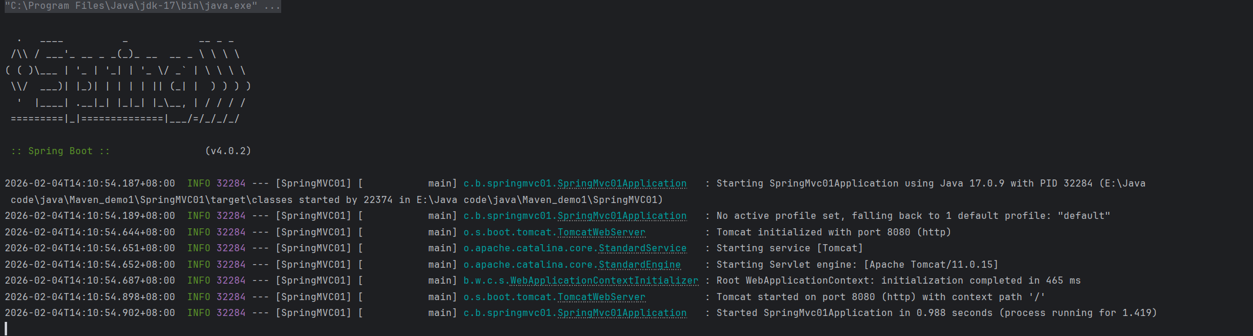1253x336 pixels.
Task: Place the caret on the empty bottom console line
Action: click(x=6, y=328)
